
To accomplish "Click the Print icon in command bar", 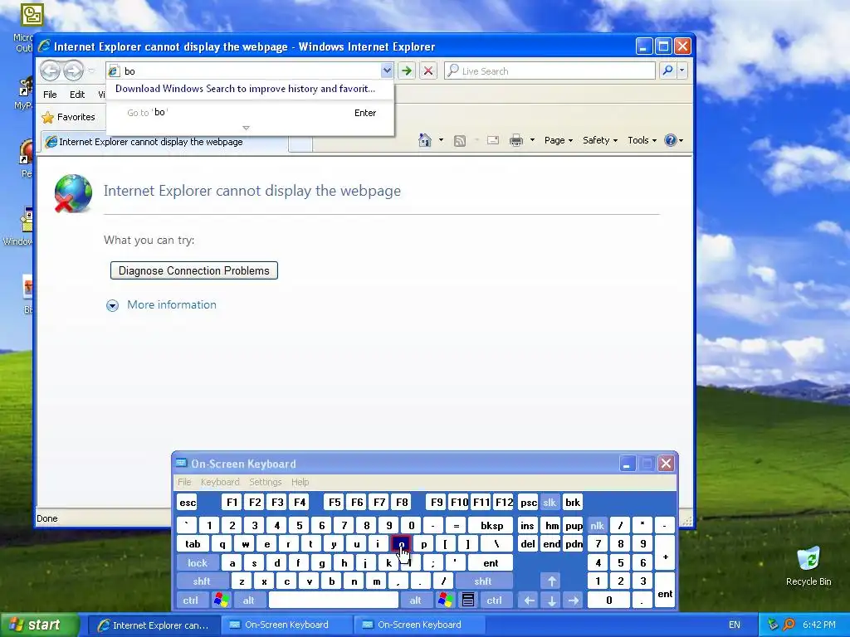I will pyautogui.click(x=516, y=140).
